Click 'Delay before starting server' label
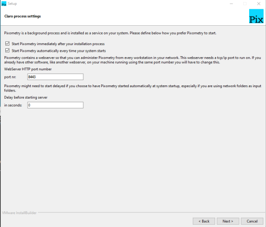Screen dimensions: 266x227 click(26, 97)
